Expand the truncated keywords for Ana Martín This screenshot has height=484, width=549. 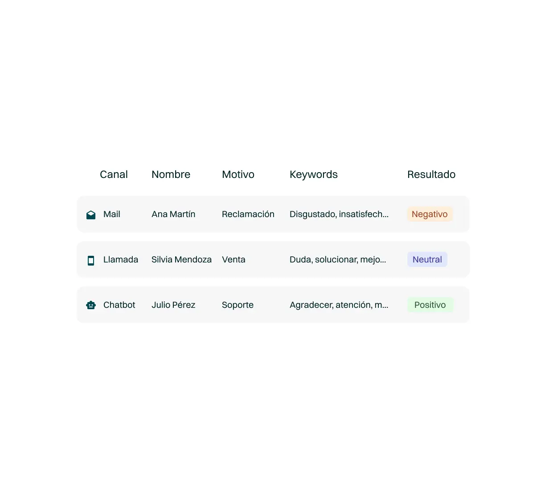340,214
